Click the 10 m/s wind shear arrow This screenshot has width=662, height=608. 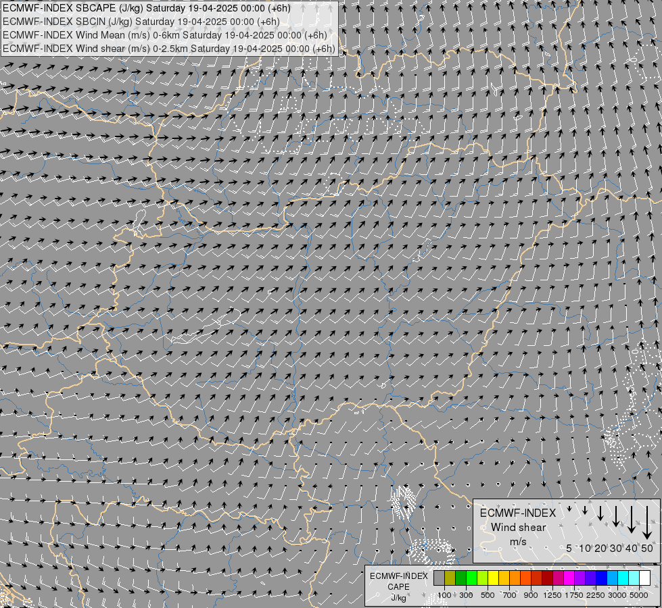pos(585,511)
